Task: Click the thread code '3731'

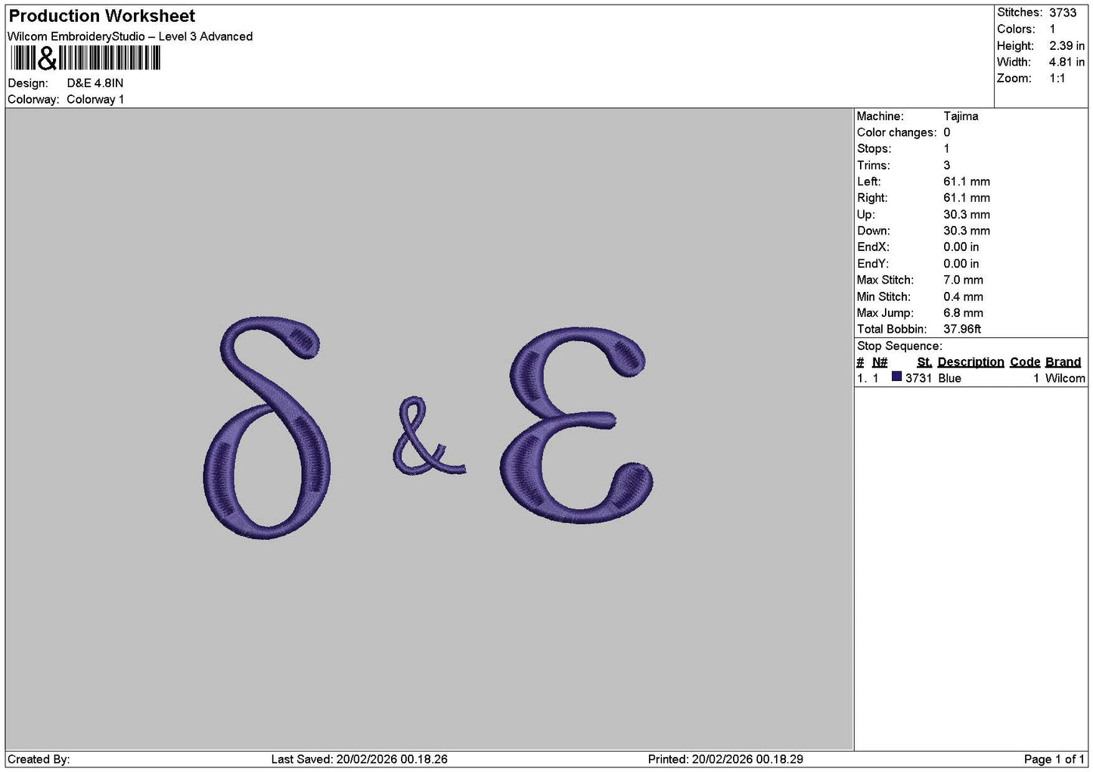Action: pyautogui.click(x=918, y=379)
